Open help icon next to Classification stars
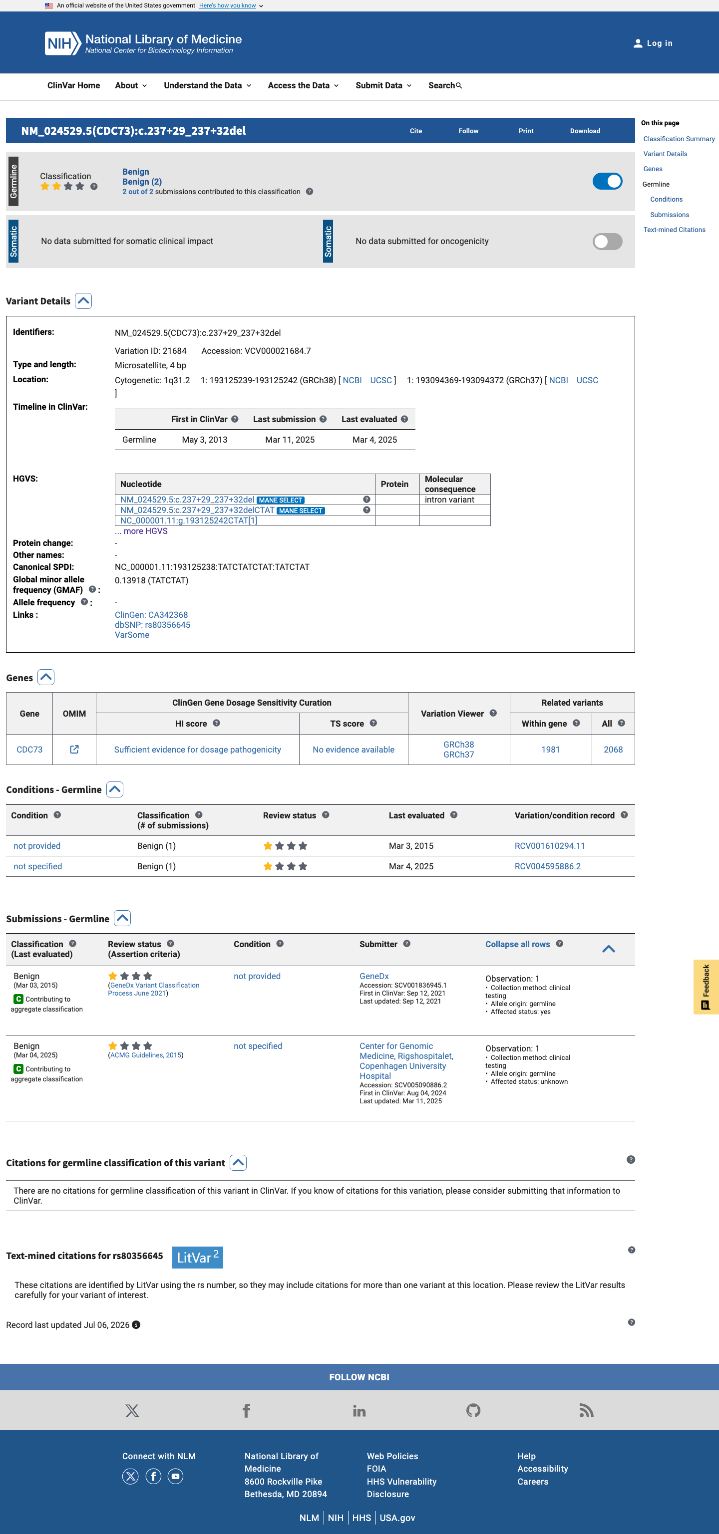The height and width of the screenshot is (1534, 719). pyautogui.click(x=93, y=187)
